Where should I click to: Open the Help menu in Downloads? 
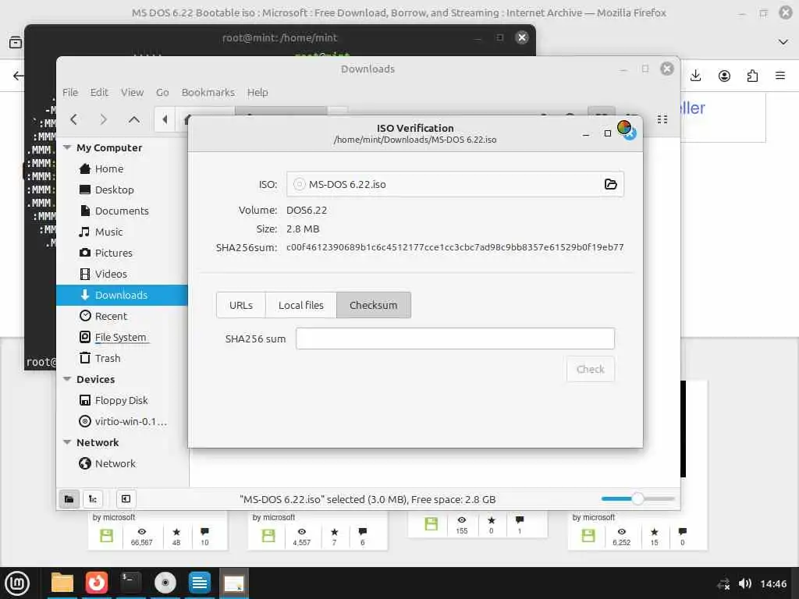[x=257, y=92]
